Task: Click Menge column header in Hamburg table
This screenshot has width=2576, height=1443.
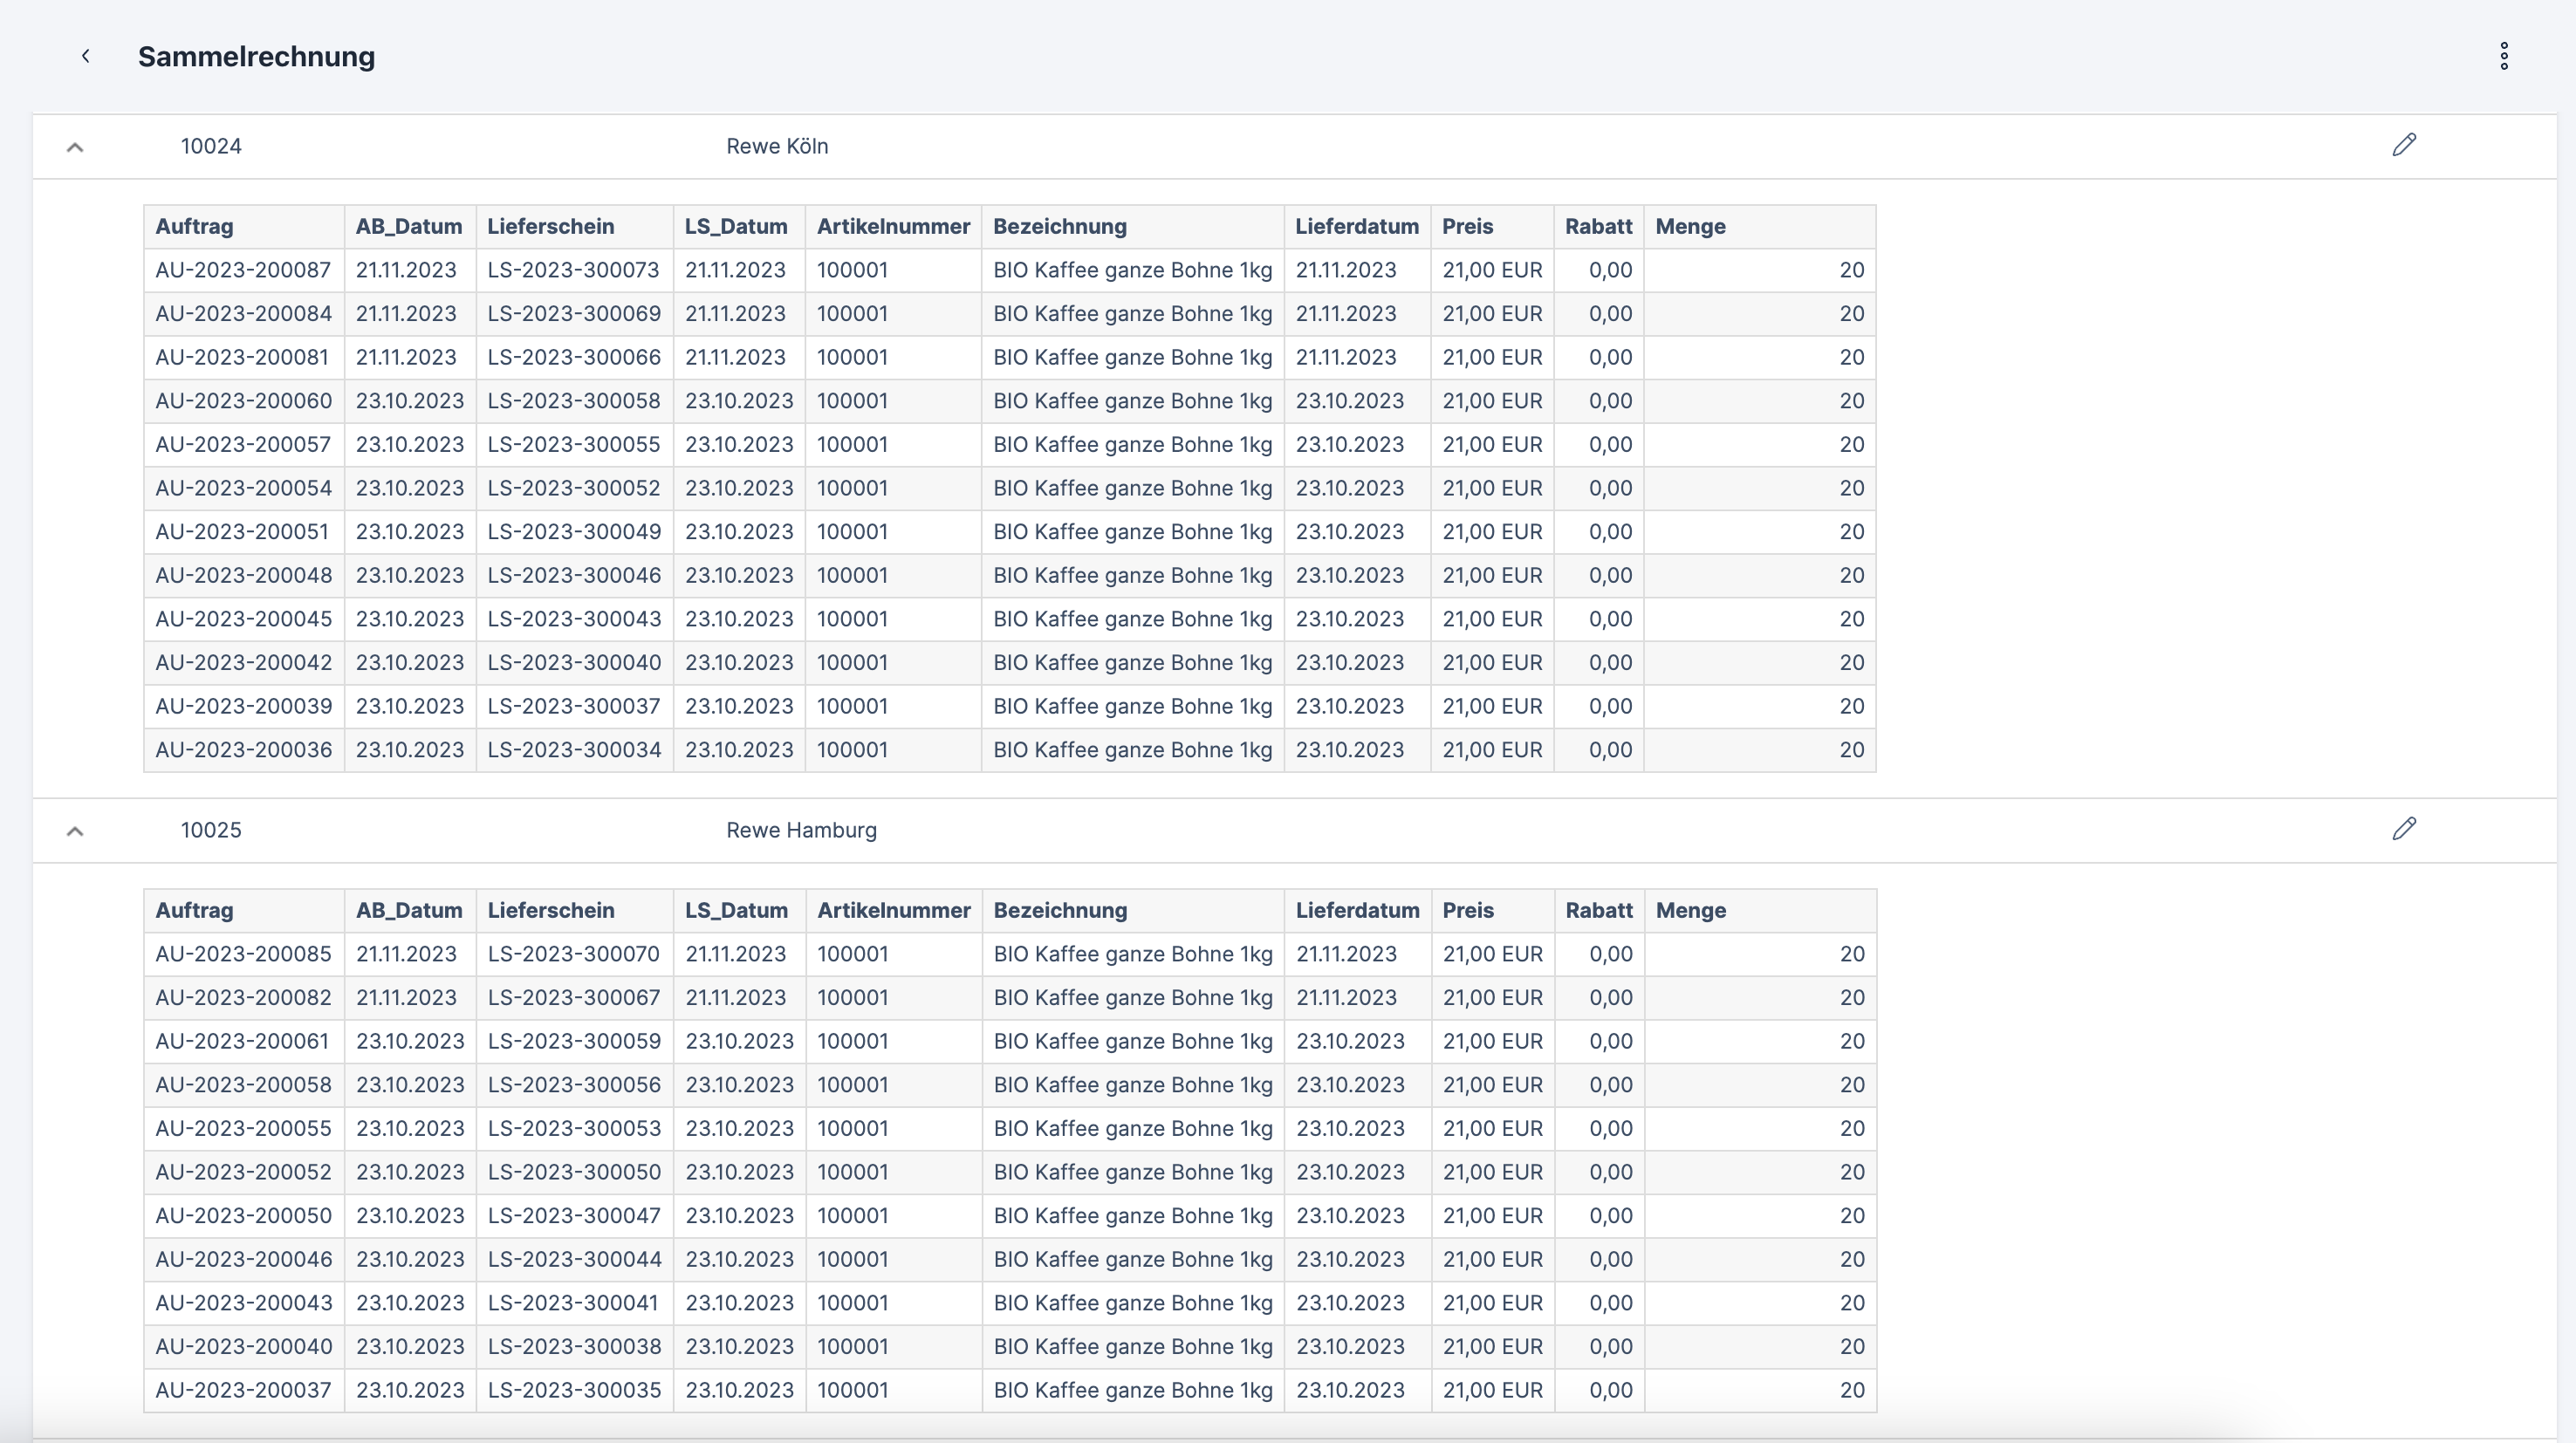Action: [x=1690, y=911]
